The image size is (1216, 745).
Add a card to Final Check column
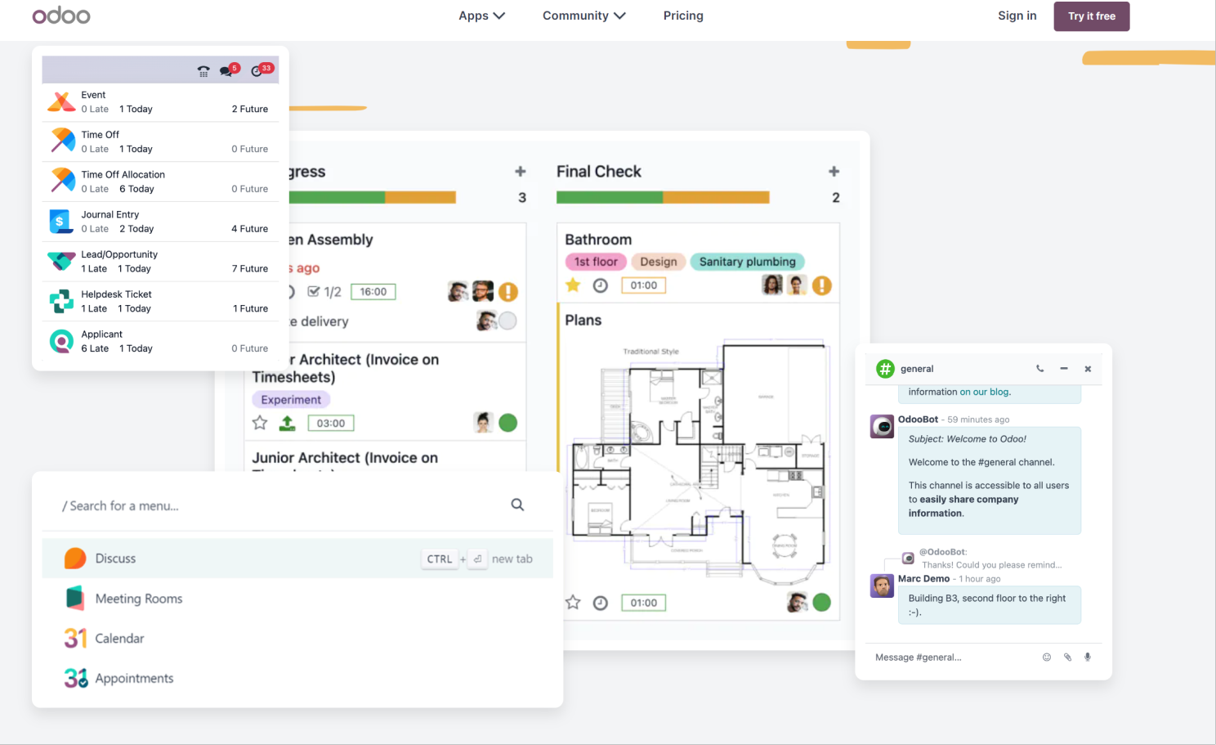(x=834, y=172)
